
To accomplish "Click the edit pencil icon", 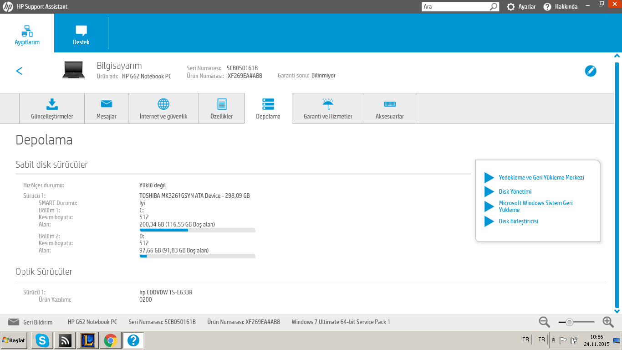I will click(591, 71).
